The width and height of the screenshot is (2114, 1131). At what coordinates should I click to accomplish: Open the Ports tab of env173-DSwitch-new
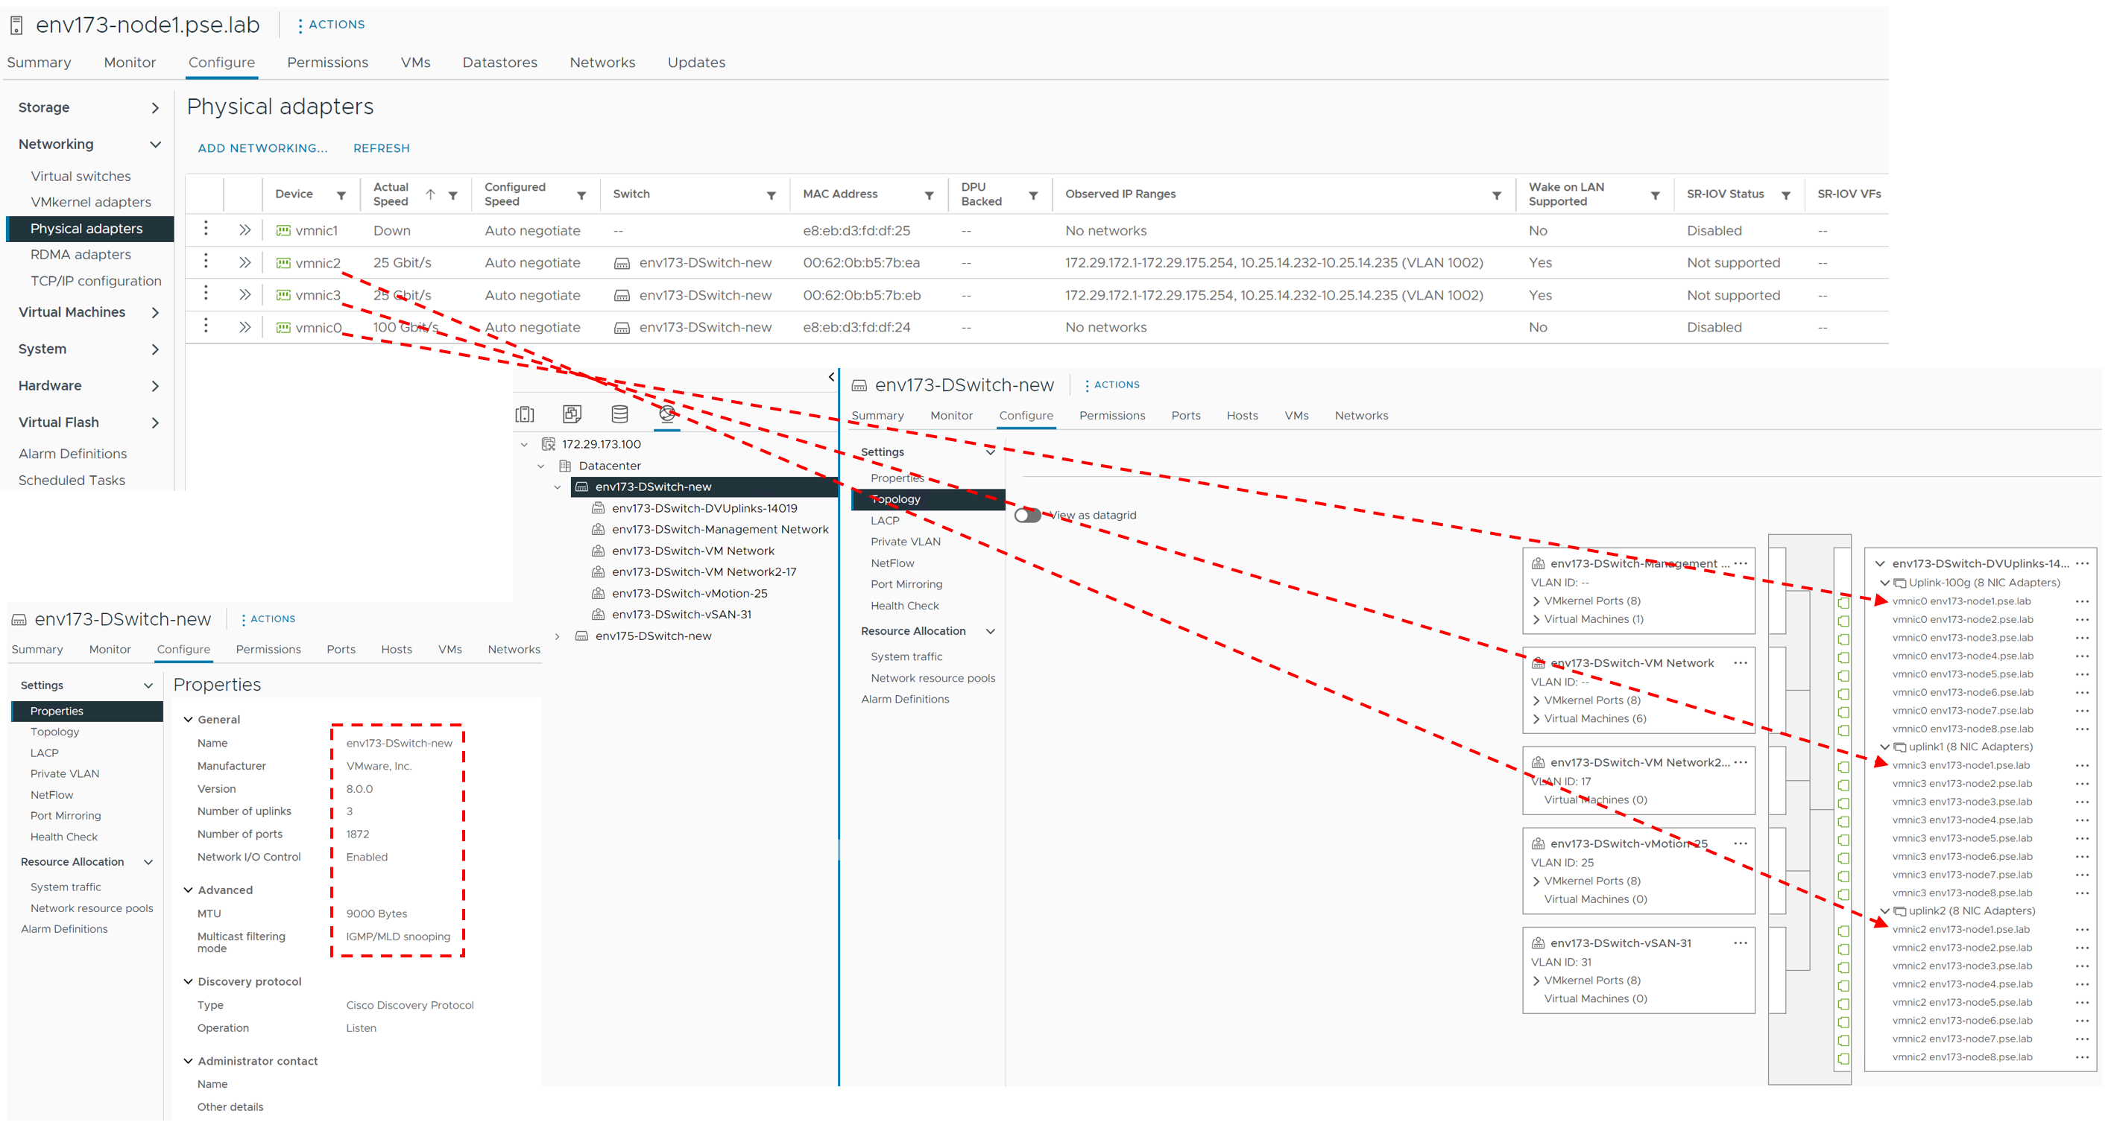point(1185,416)
